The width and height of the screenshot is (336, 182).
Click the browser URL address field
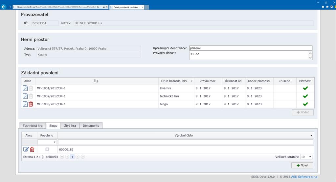(56, 7)
